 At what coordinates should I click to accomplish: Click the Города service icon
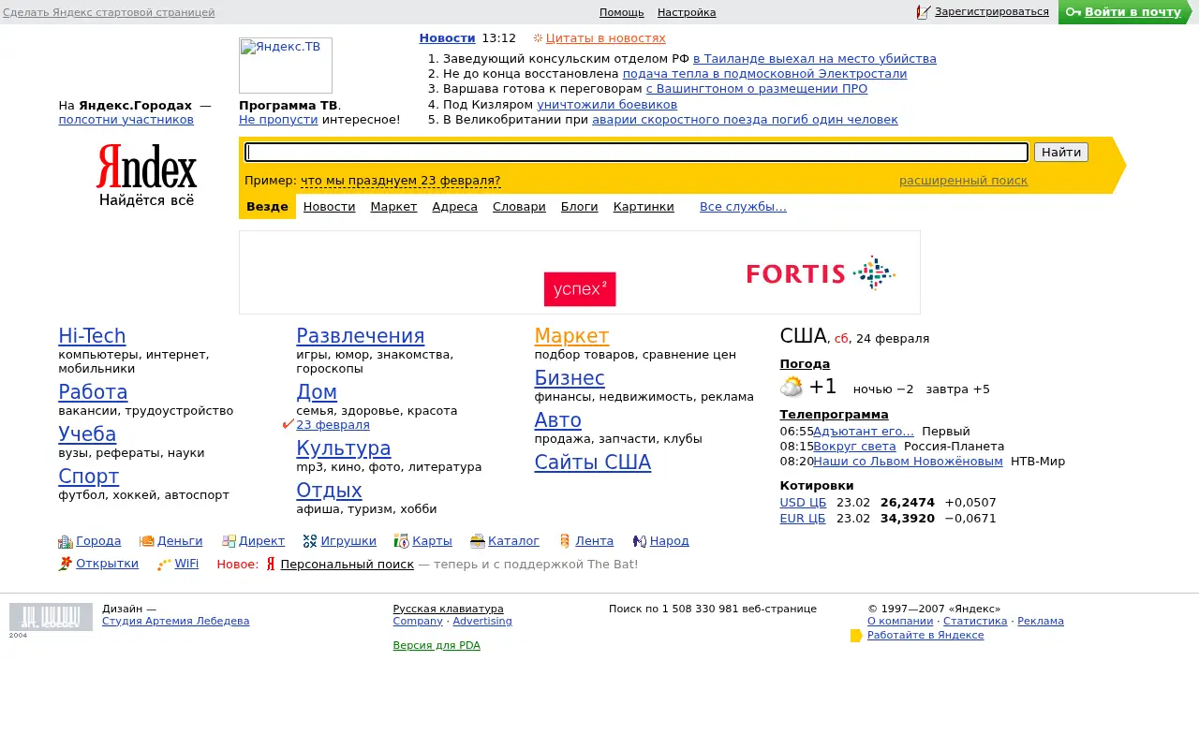pos(66,541)
